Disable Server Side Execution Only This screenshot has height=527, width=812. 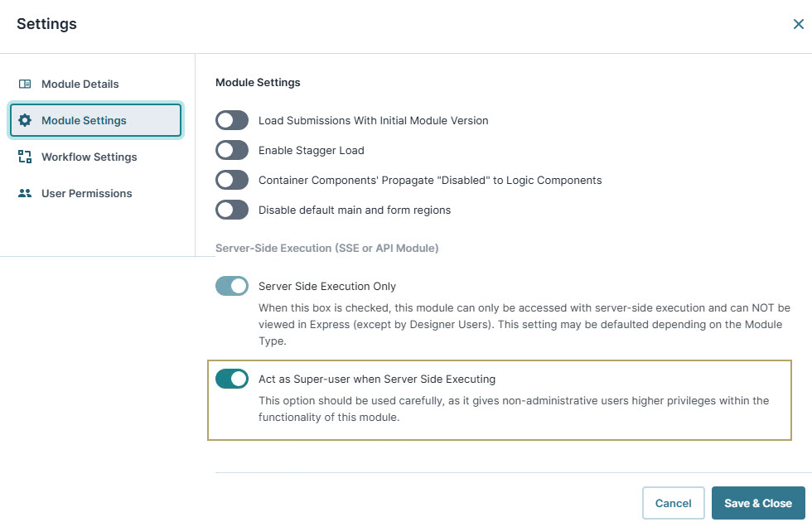(231, 284)
